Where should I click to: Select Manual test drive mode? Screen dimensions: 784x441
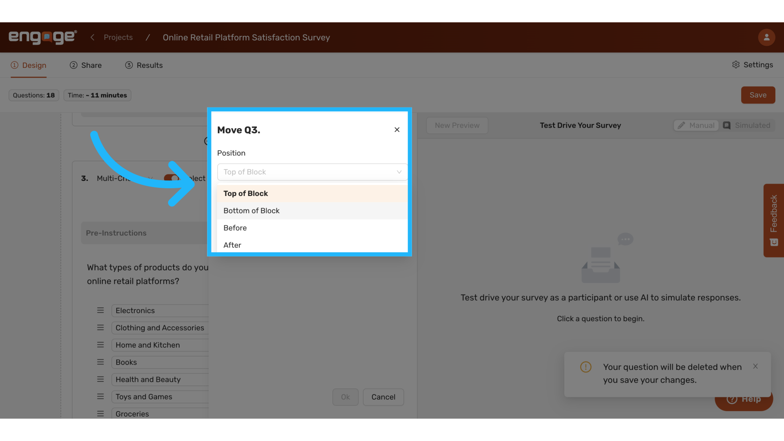pos(696,125)
